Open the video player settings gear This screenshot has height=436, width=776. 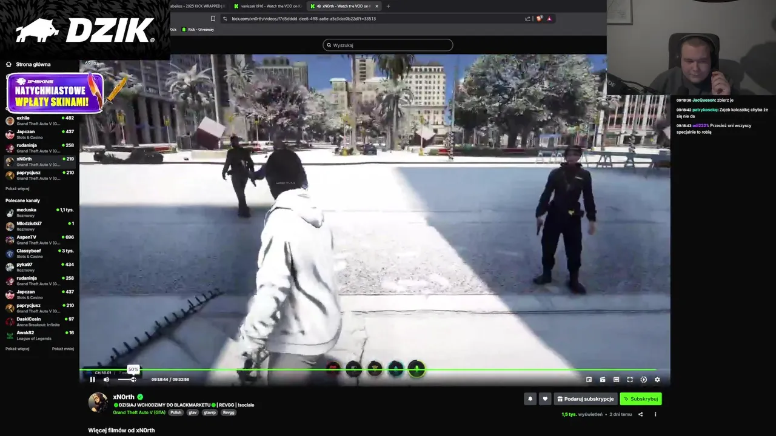657,380
